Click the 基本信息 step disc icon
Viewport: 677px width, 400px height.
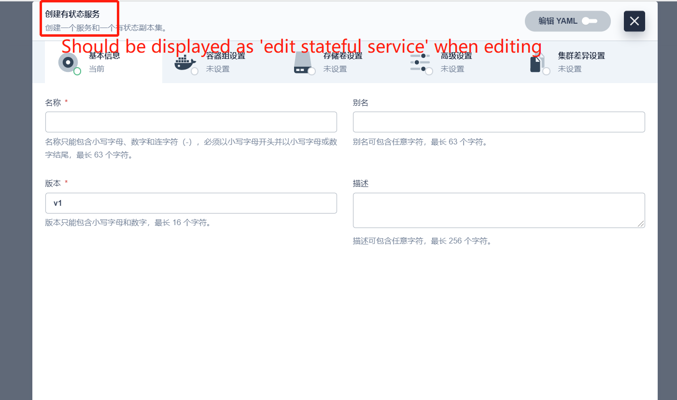point(68,62)
